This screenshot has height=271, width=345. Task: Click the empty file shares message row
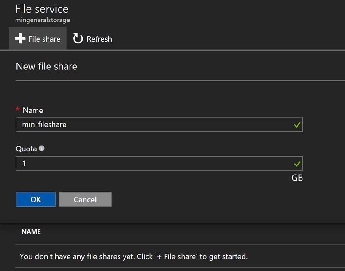pos(134,256)
